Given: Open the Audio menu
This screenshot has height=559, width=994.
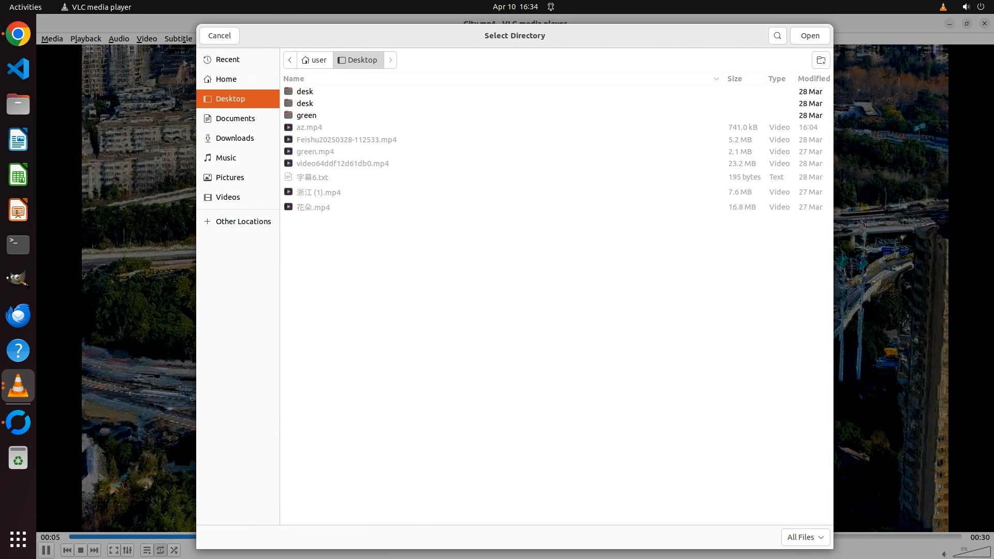Looking at the screenshot, I should [x=119, y=39].
